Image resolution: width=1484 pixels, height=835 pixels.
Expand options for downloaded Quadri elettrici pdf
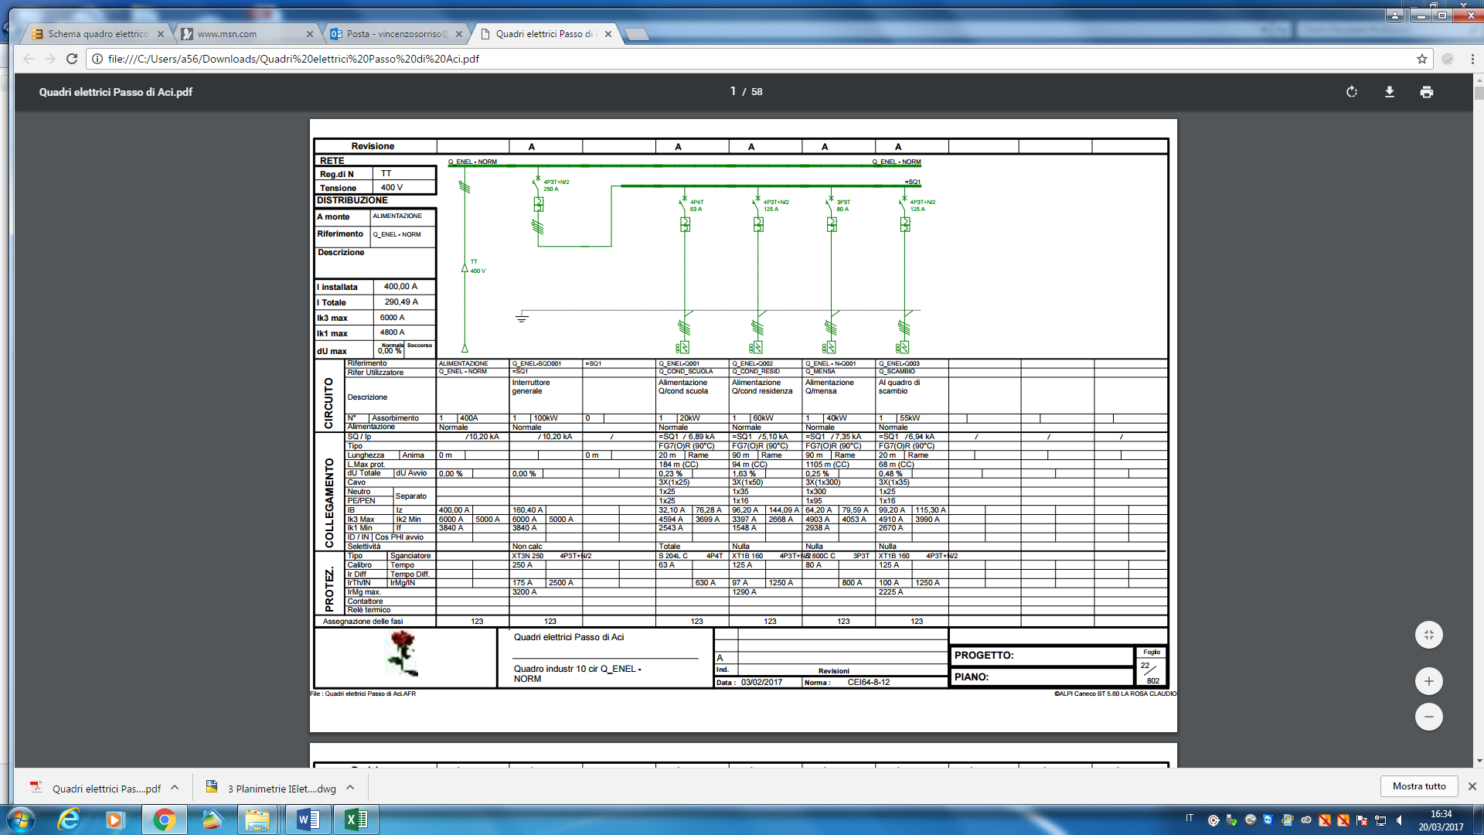pyautogui.click(x=175, y=788)
